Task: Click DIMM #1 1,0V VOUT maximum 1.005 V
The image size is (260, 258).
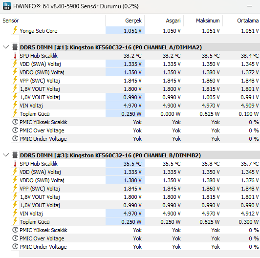Action: [x=211, y=97]
